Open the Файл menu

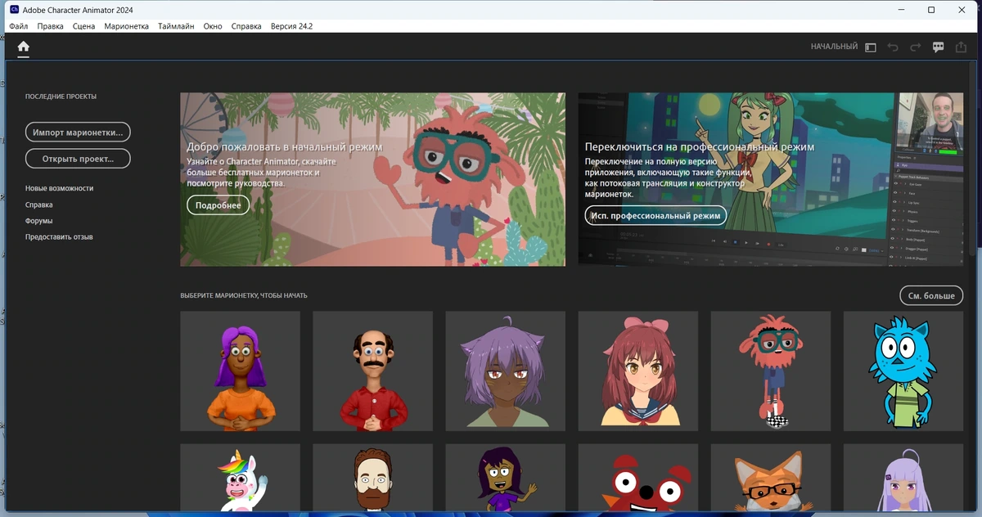tap(19, 26)
